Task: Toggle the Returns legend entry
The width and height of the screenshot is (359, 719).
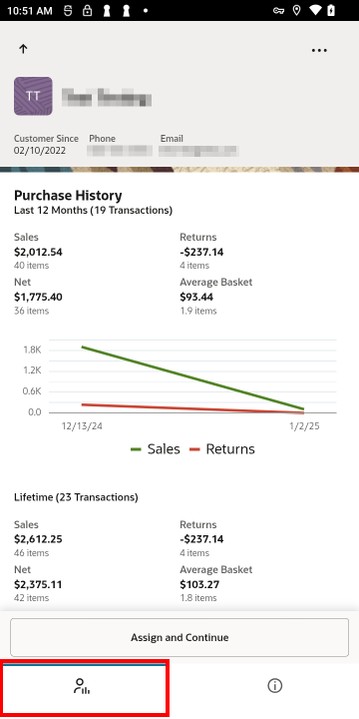Action: tap(222, 449)
